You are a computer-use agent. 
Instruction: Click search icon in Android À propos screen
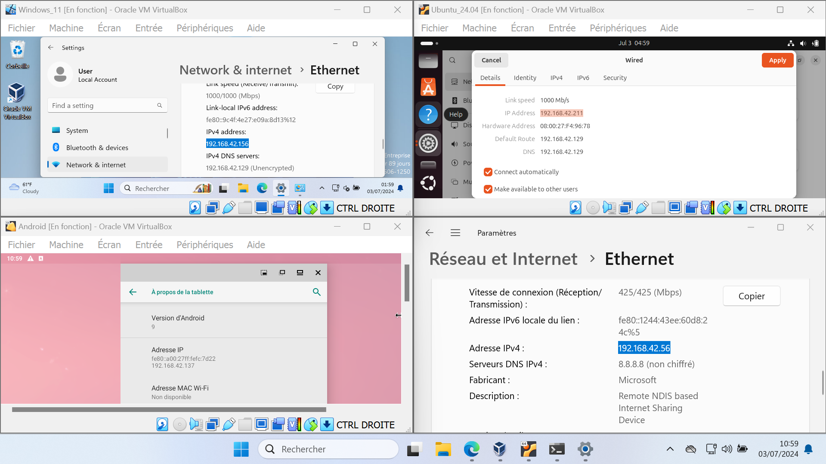[x=316, y=292]
